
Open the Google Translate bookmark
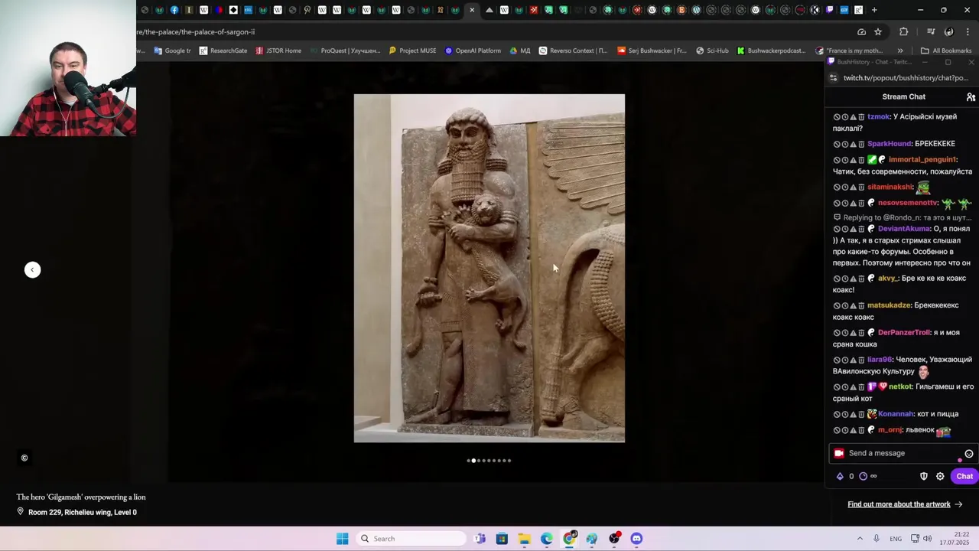[172, 51]
